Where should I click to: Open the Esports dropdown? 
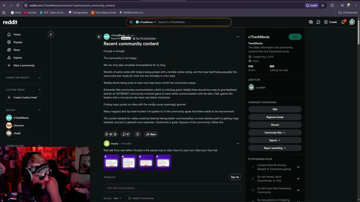275,140
